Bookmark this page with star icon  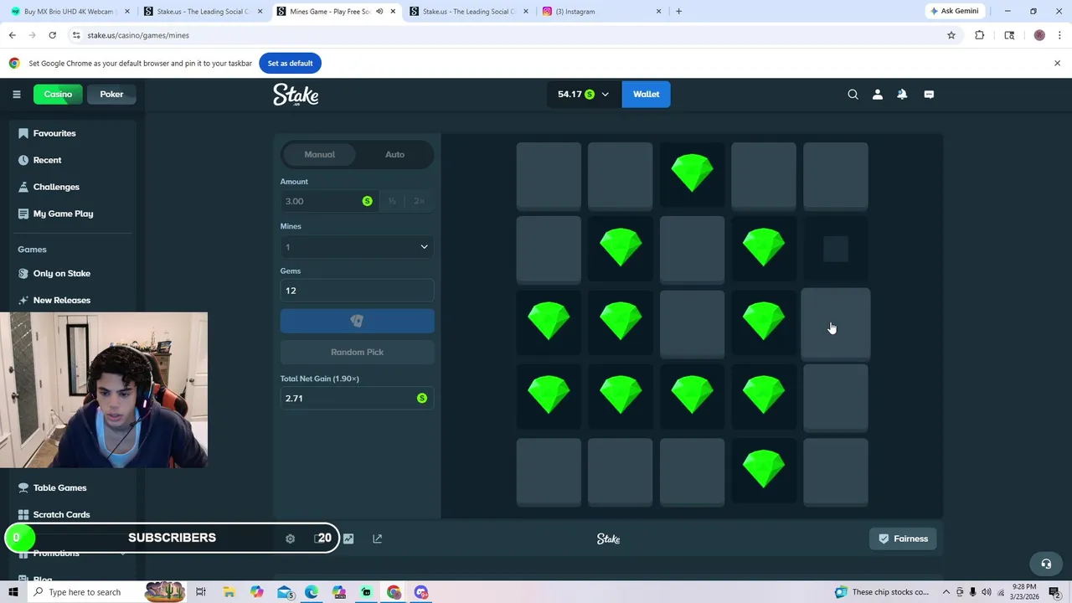pyautogui.click(x=951, y=35)
